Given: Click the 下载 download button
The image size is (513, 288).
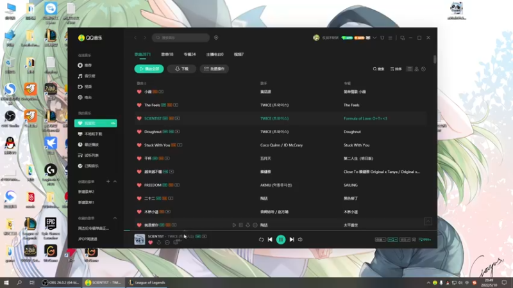Looking at the screenshot, I should [181, 69].
